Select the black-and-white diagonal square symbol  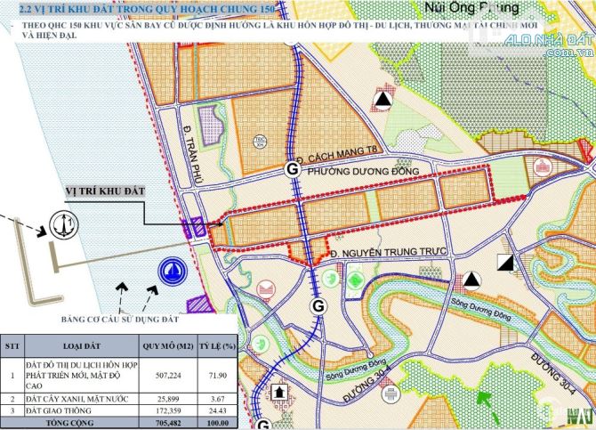506,262
